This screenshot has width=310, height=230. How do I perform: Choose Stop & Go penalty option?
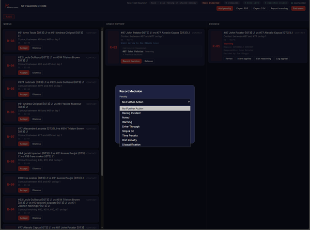(155, 131)
